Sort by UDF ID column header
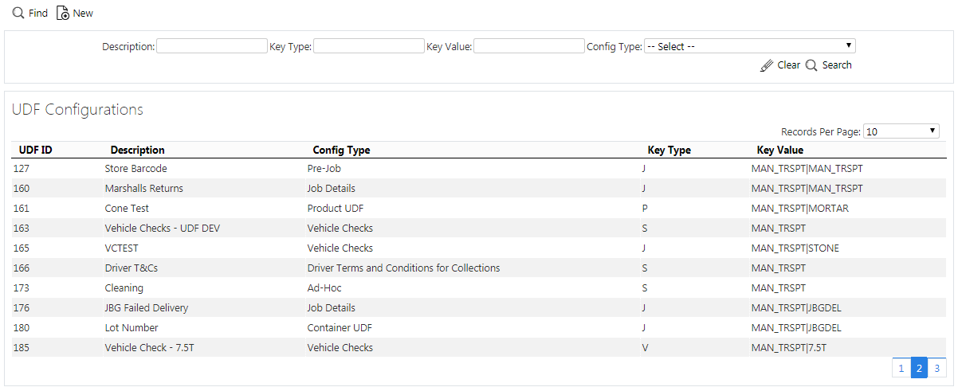Image resolution: width=958 pixels, height=391 pixels. pos(36,150)
